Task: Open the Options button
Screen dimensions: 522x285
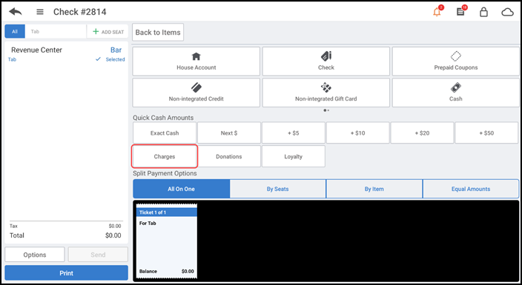Action: coord(35,255)
